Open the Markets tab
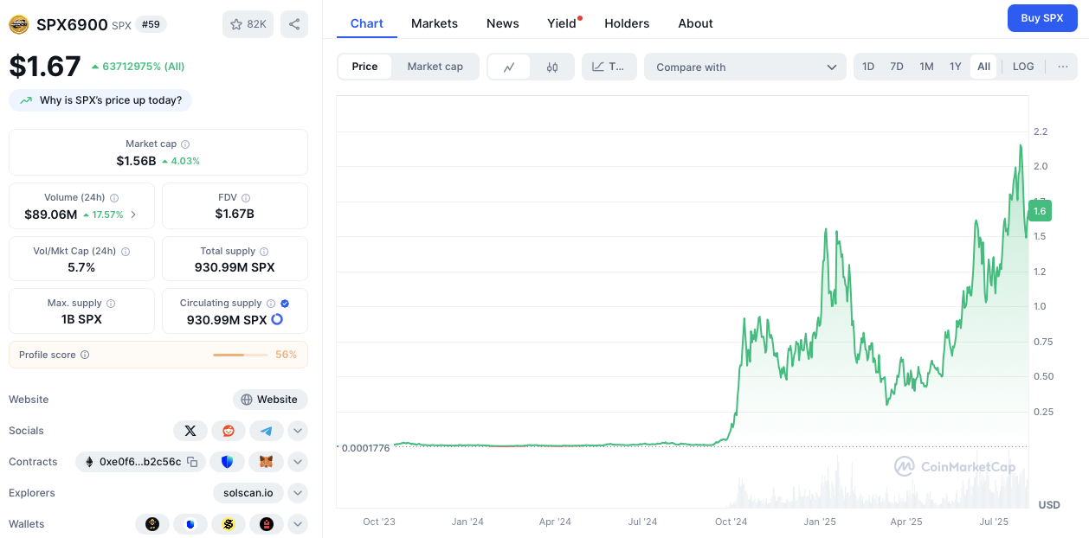1089x538 pixels. (x=435, y=23)
